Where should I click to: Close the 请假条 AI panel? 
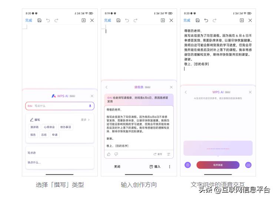pos(171,87)
